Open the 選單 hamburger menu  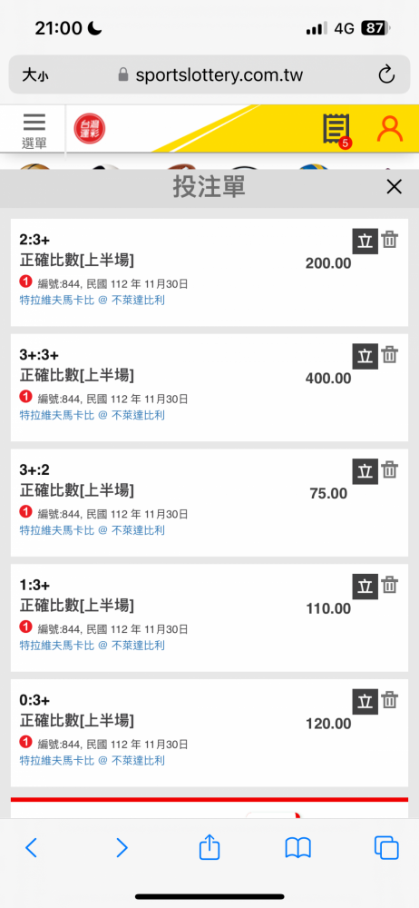pos(34,131)
